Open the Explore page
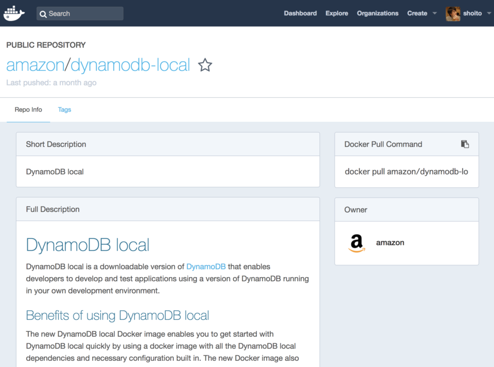This screenshot has height=367, width=494. tap(337, 13)
